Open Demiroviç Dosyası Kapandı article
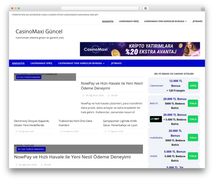 [x=32, y=123]
